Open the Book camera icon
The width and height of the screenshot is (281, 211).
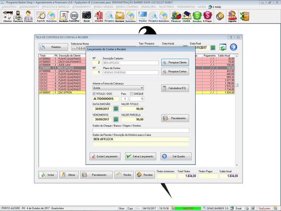tap(86, 16)
